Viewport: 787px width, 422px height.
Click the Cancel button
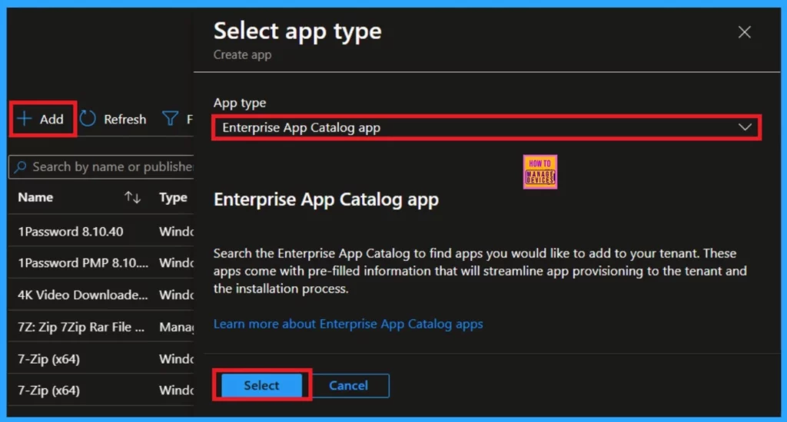pos(348,385)
